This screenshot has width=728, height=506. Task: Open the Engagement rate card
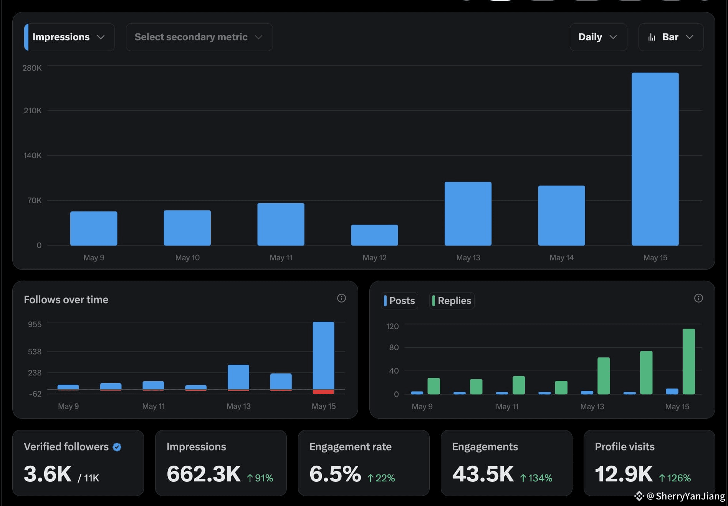tap(364, 463)
